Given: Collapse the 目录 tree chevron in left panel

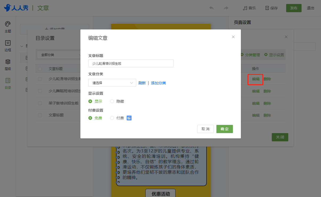Looking at the screenshot, I should point(22,46).
